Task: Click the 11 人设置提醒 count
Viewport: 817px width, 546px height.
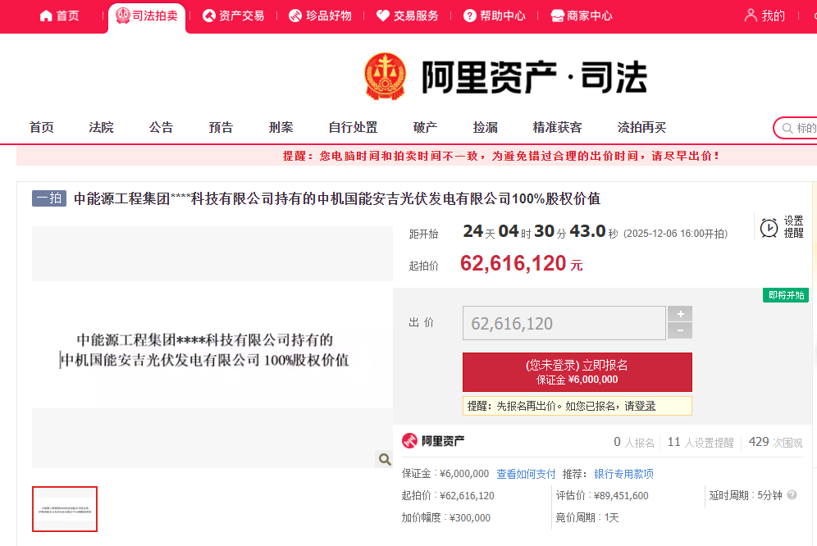Action: coord(701,443)
